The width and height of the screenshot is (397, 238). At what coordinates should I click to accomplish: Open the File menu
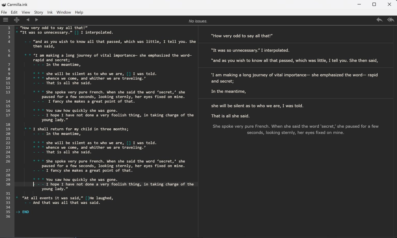coord(4,12)
